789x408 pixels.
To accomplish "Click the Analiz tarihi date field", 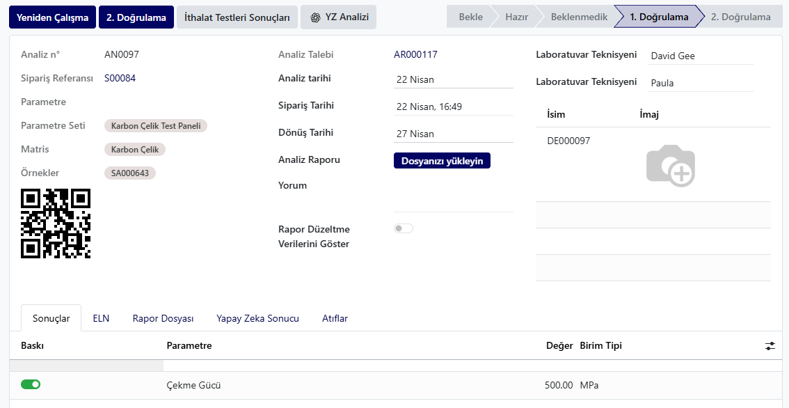I will click(x=454, y=79).
